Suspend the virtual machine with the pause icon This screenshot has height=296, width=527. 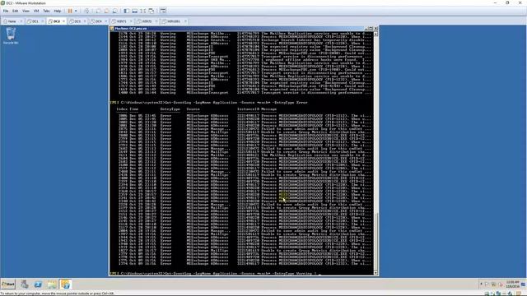[x=70, y=11]
